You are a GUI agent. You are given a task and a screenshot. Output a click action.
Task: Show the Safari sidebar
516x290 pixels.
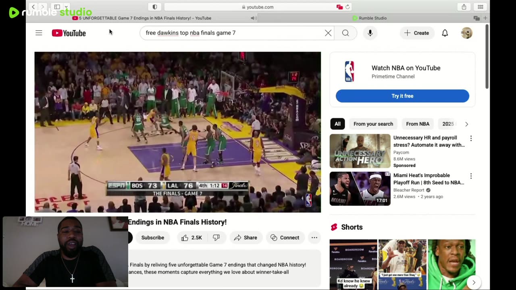click(57, 7)
